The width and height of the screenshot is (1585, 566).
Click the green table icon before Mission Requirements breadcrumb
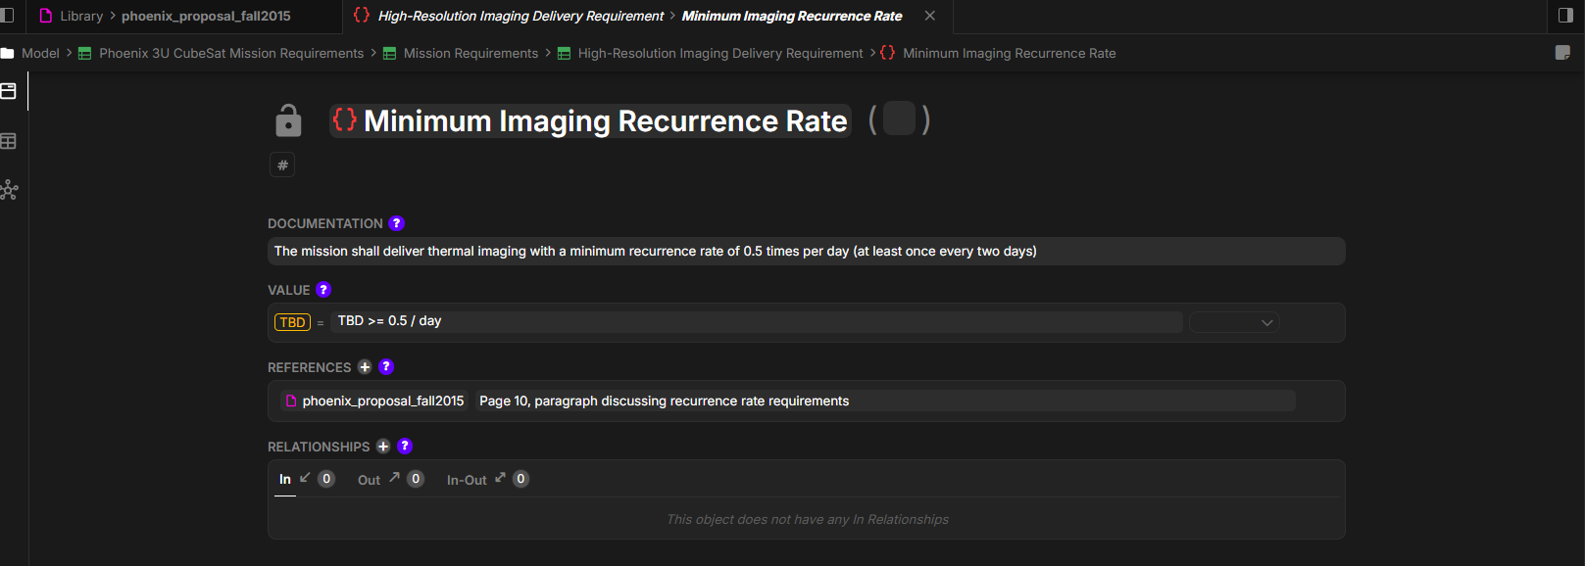(x=389, y=53)
